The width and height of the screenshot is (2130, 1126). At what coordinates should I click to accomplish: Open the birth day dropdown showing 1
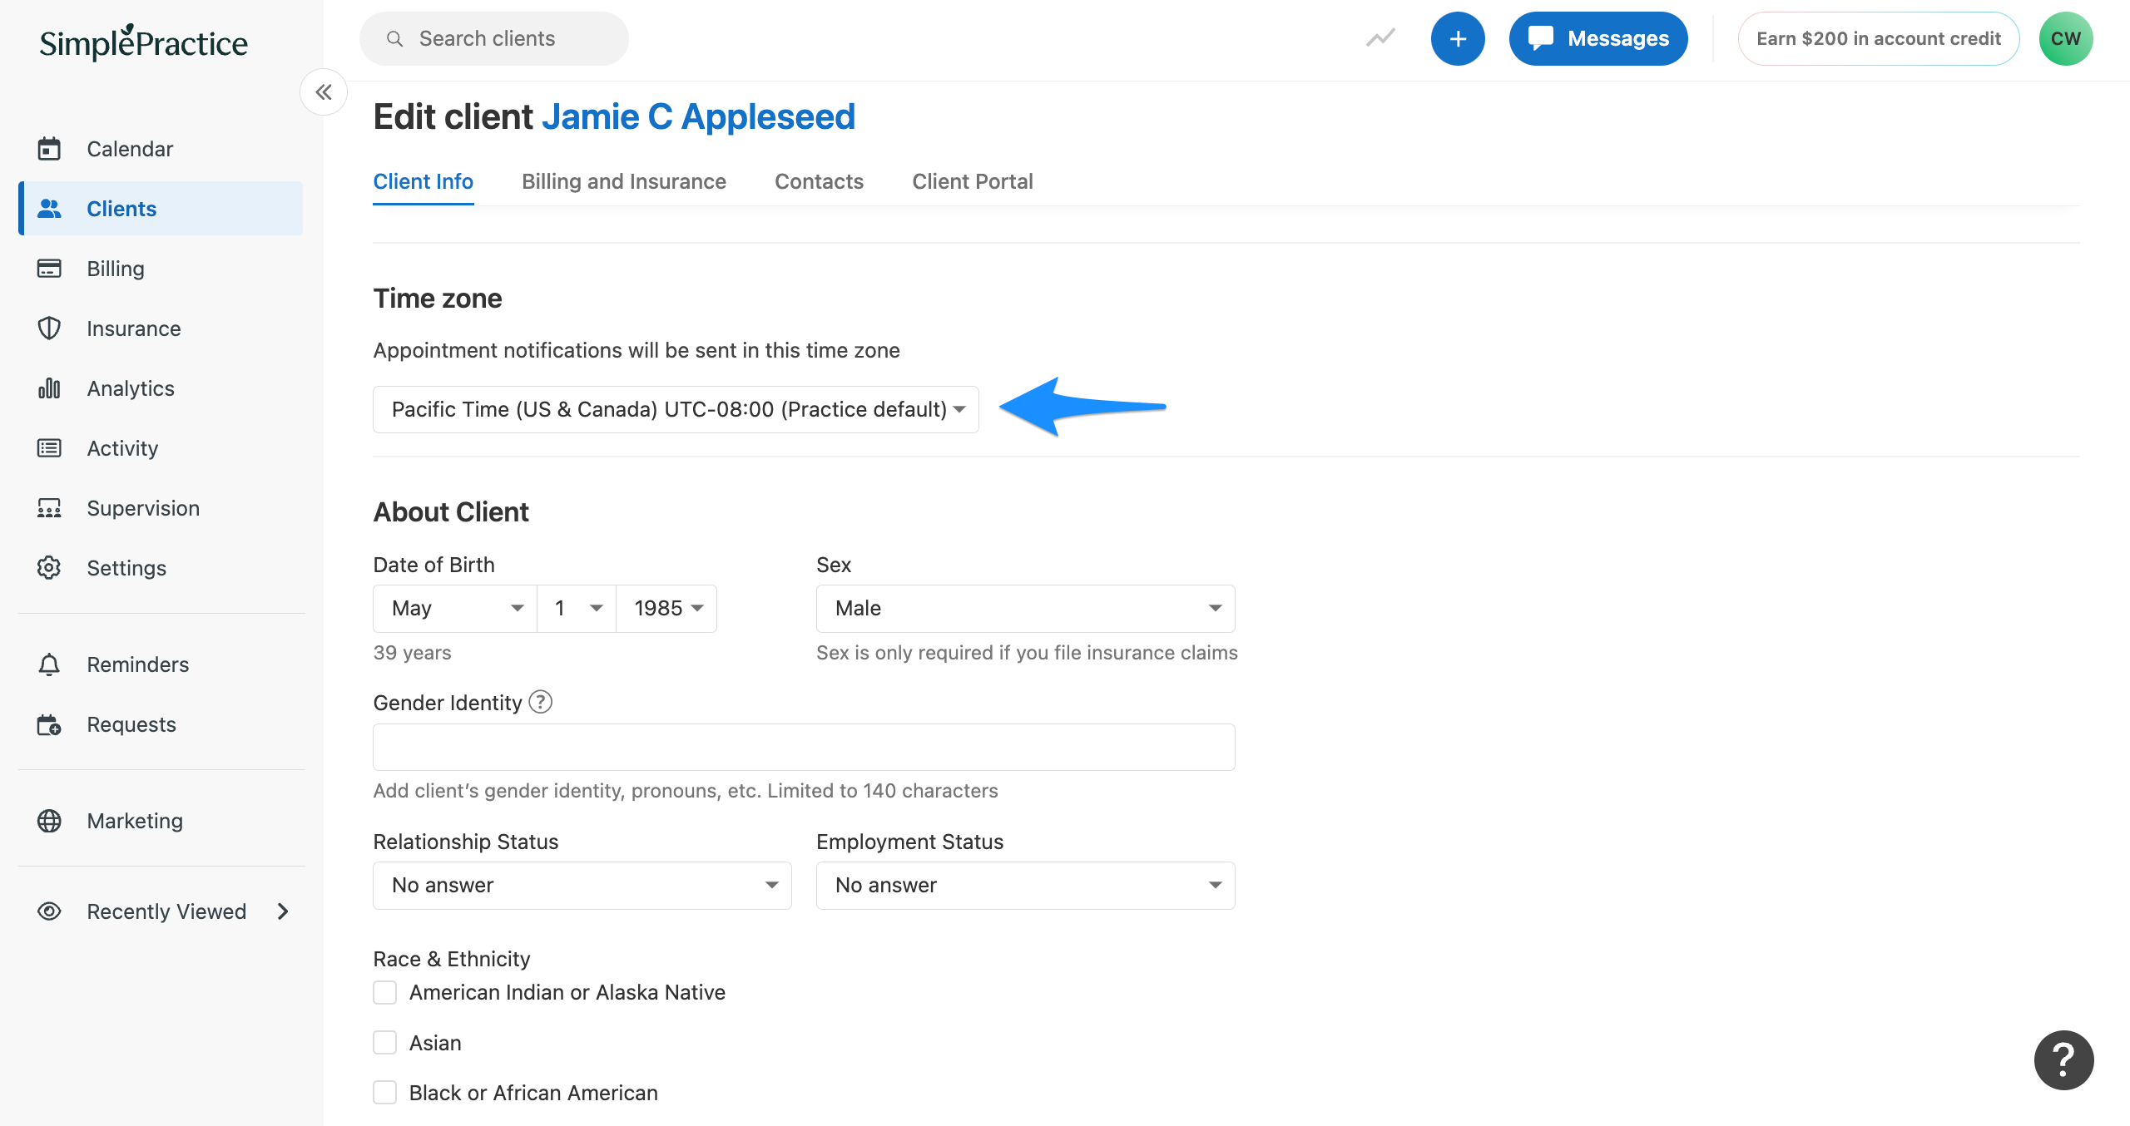pos(577,609)
